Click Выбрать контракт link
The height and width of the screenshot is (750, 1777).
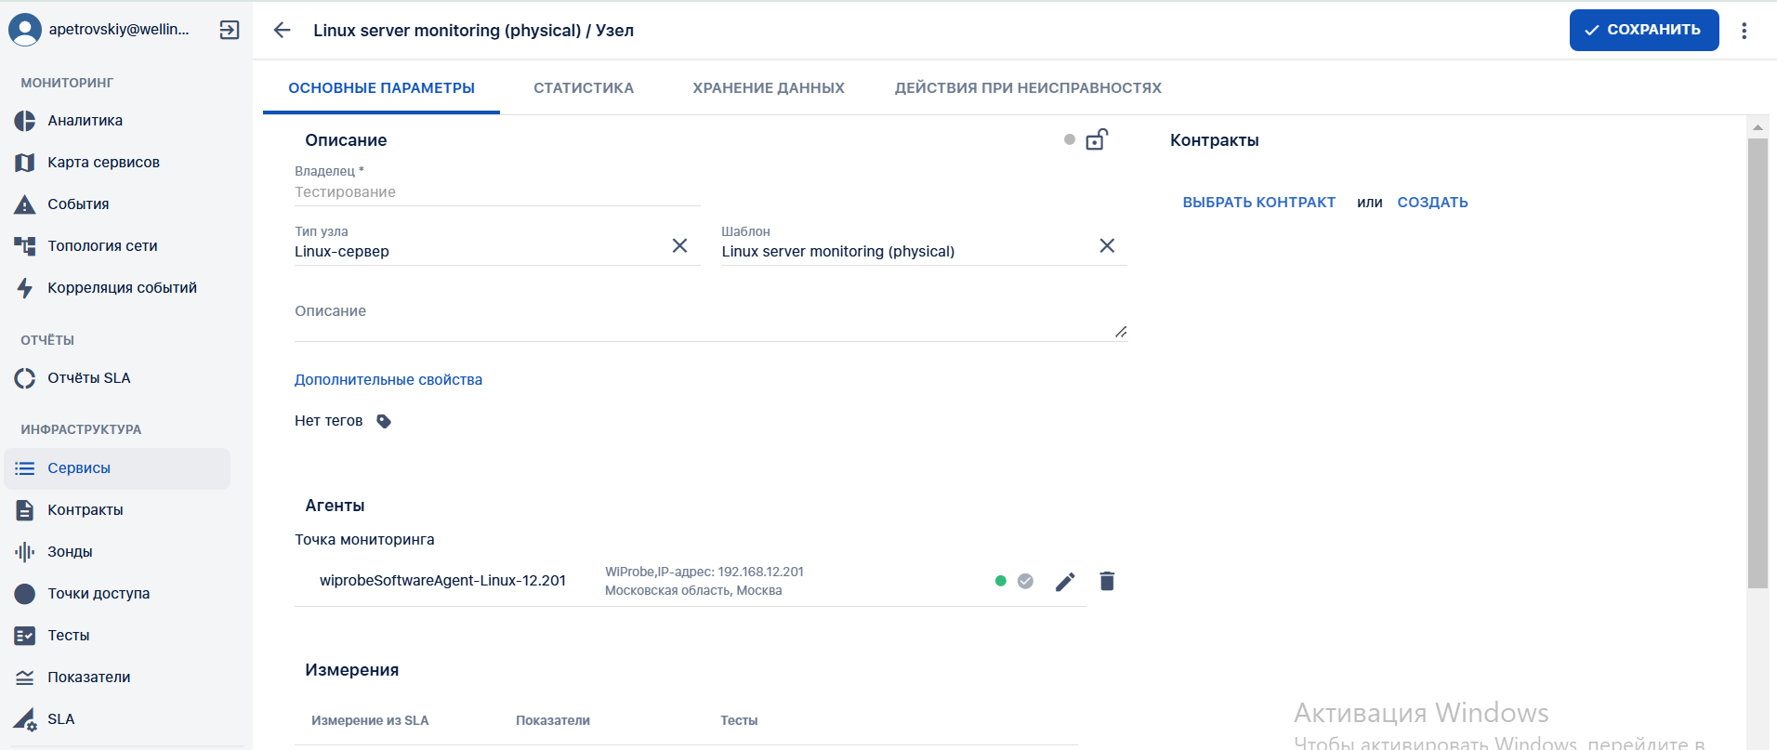(x=1258, y=203)
